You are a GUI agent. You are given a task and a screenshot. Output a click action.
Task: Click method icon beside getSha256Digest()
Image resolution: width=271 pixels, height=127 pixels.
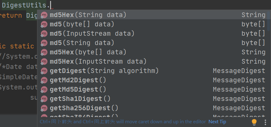tap(44, 108)
